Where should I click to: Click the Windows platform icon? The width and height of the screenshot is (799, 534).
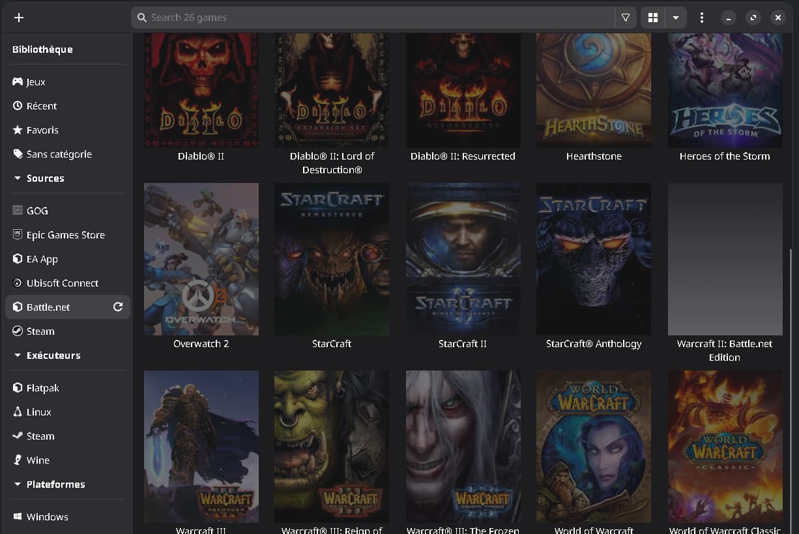18,517
